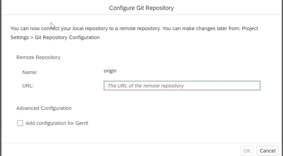Click the OK button
This screenshot has width=283, height=156.
click(247, 151)
